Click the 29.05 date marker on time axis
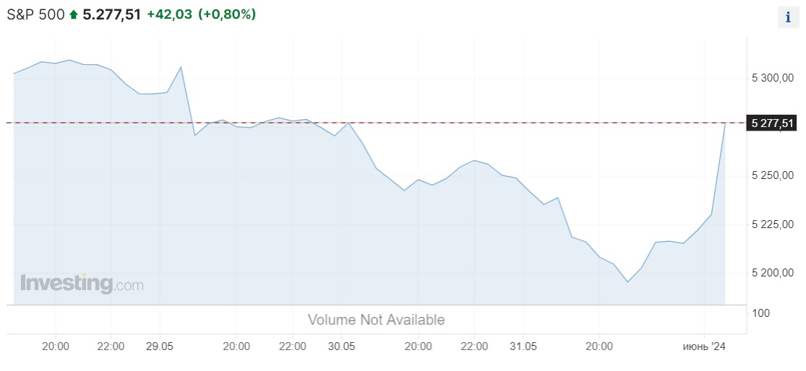 point(159,347)
